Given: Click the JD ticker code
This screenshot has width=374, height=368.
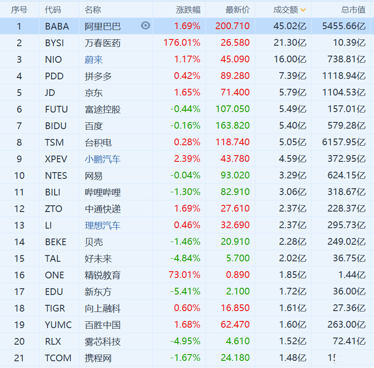Looking at the screenshot, I should 50,93.
